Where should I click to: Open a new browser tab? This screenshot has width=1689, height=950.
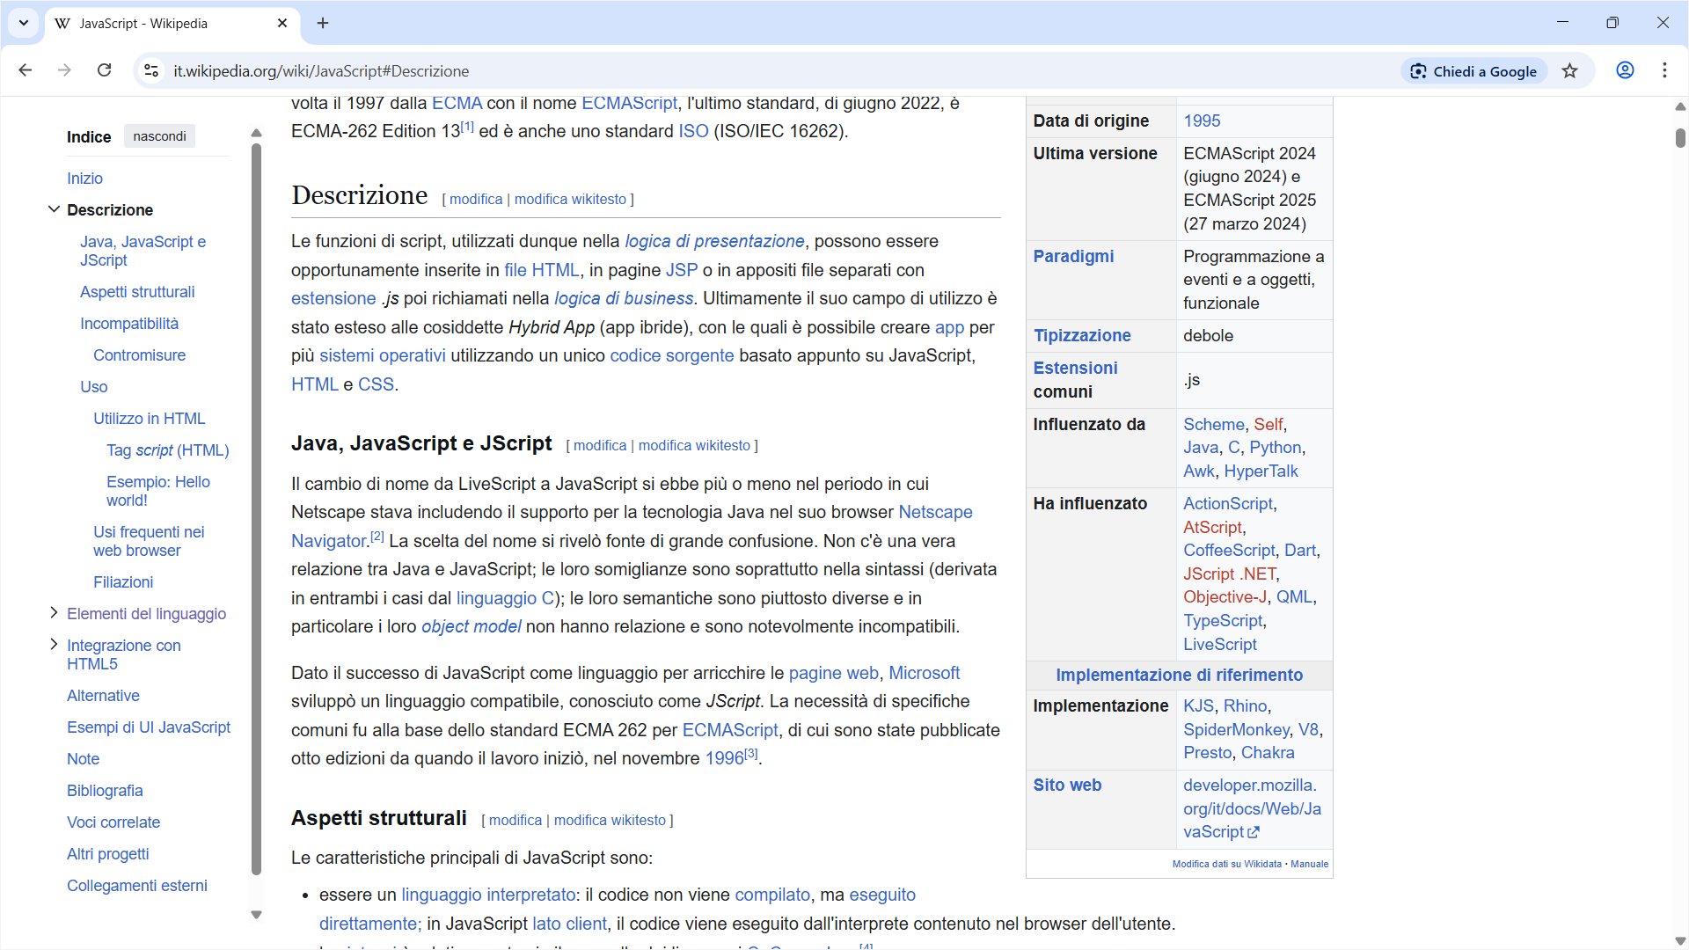coord(323,23)
